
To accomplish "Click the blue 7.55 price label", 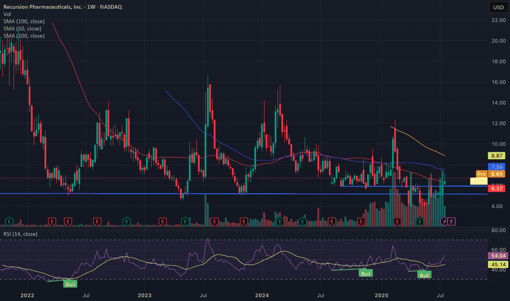I will [497, 166].
